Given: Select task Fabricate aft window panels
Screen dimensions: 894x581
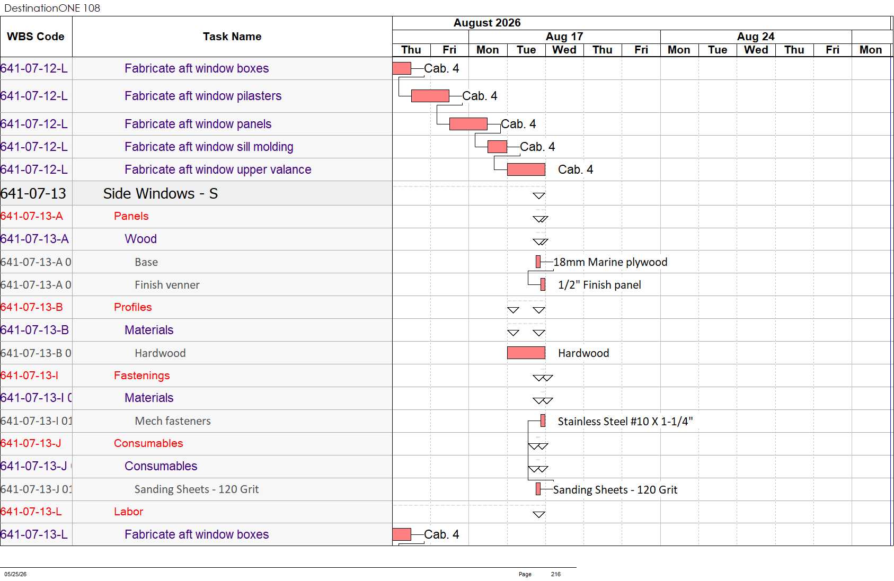Looking at the screenshot, I should pyautogui.click(x=198, y=124).
